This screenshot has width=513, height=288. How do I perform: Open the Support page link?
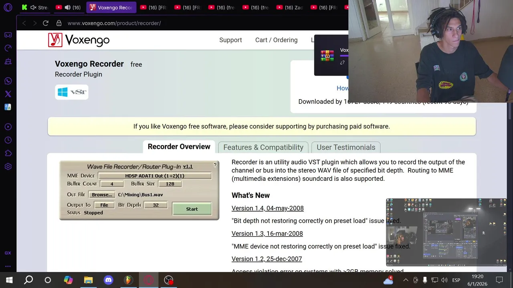(x=230, y=40)
